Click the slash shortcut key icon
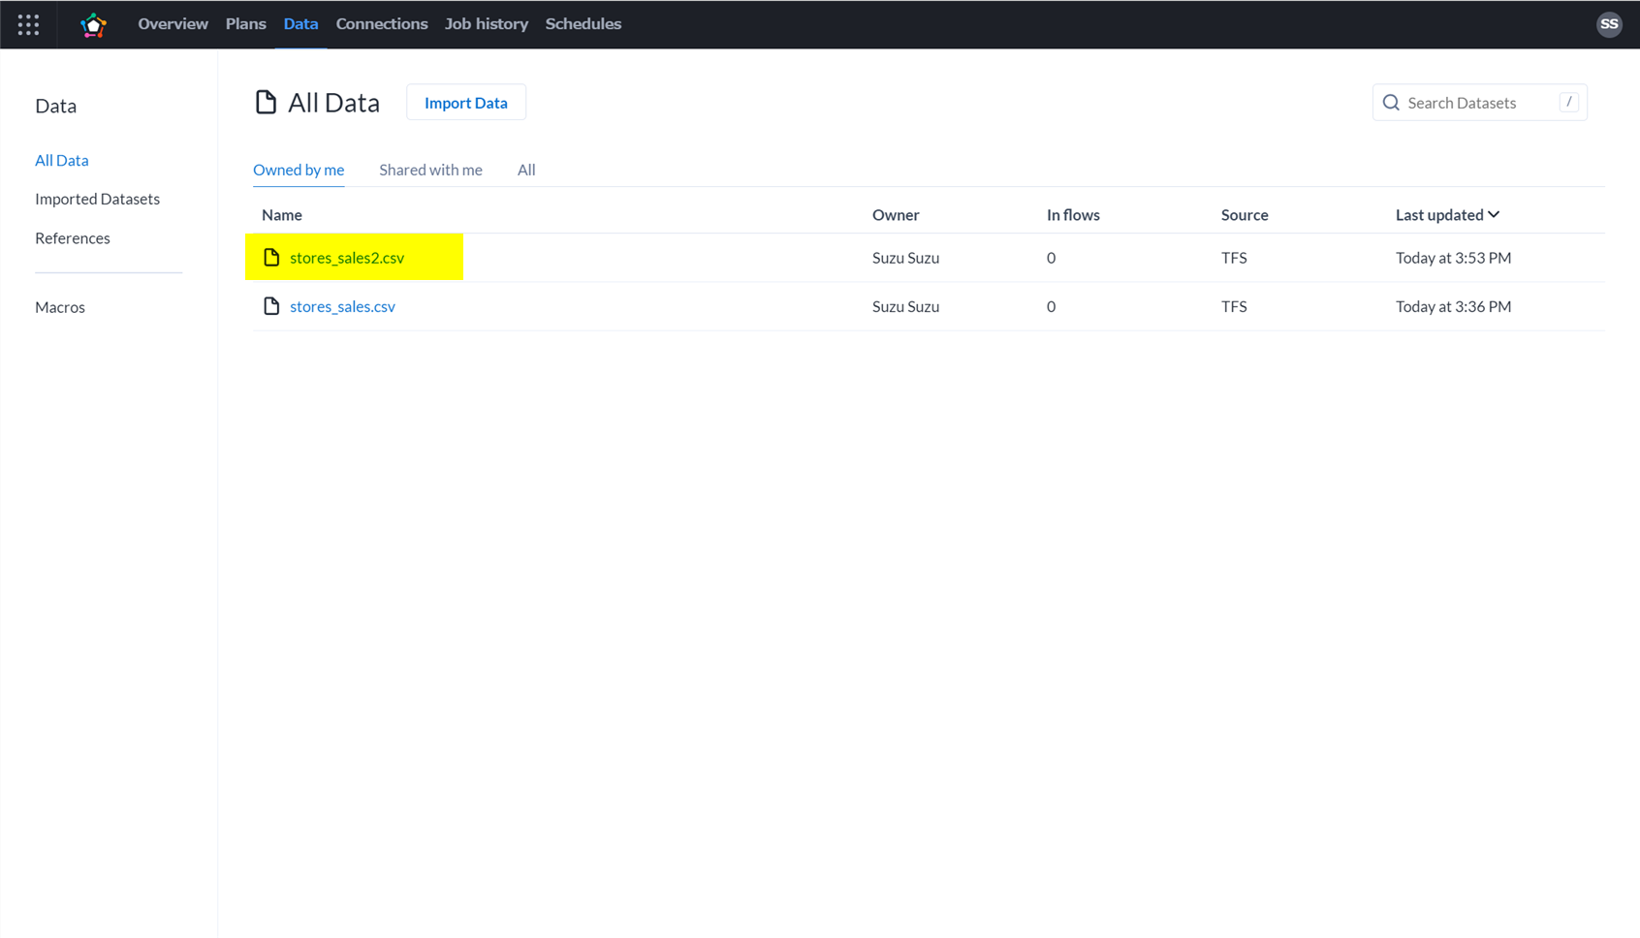 [1568, 103]
